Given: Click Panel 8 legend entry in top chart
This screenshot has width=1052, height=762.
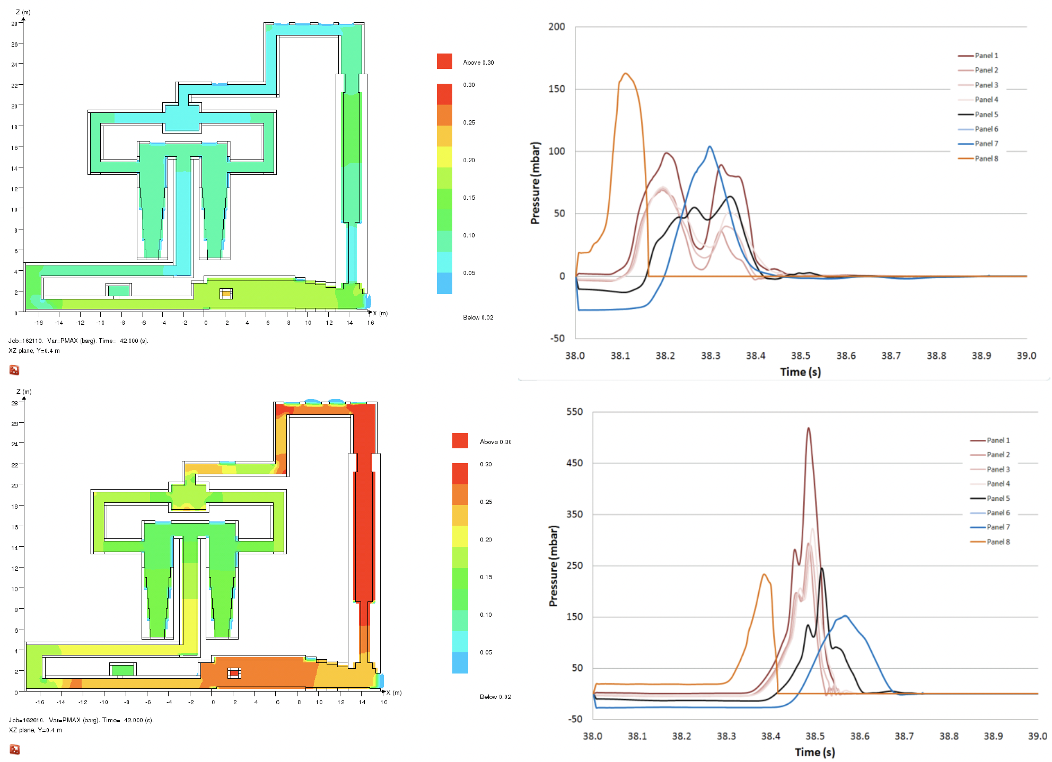Looking at the screenshot, I should pos(986,158).
